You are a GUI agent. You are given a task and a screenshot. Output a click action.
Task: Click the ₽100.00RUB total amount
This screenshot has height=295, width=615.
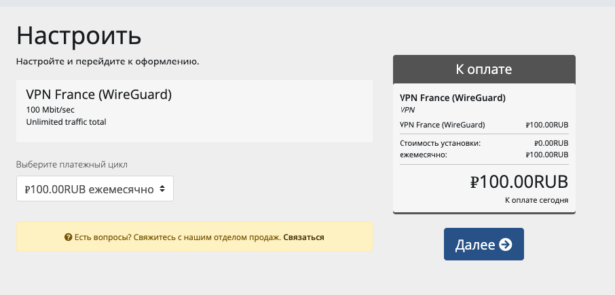[x=519, y=182]
